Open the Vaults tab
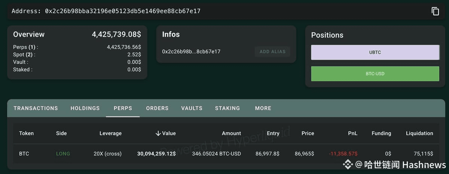Screen dimensions: 449x174 click(192, 108)
